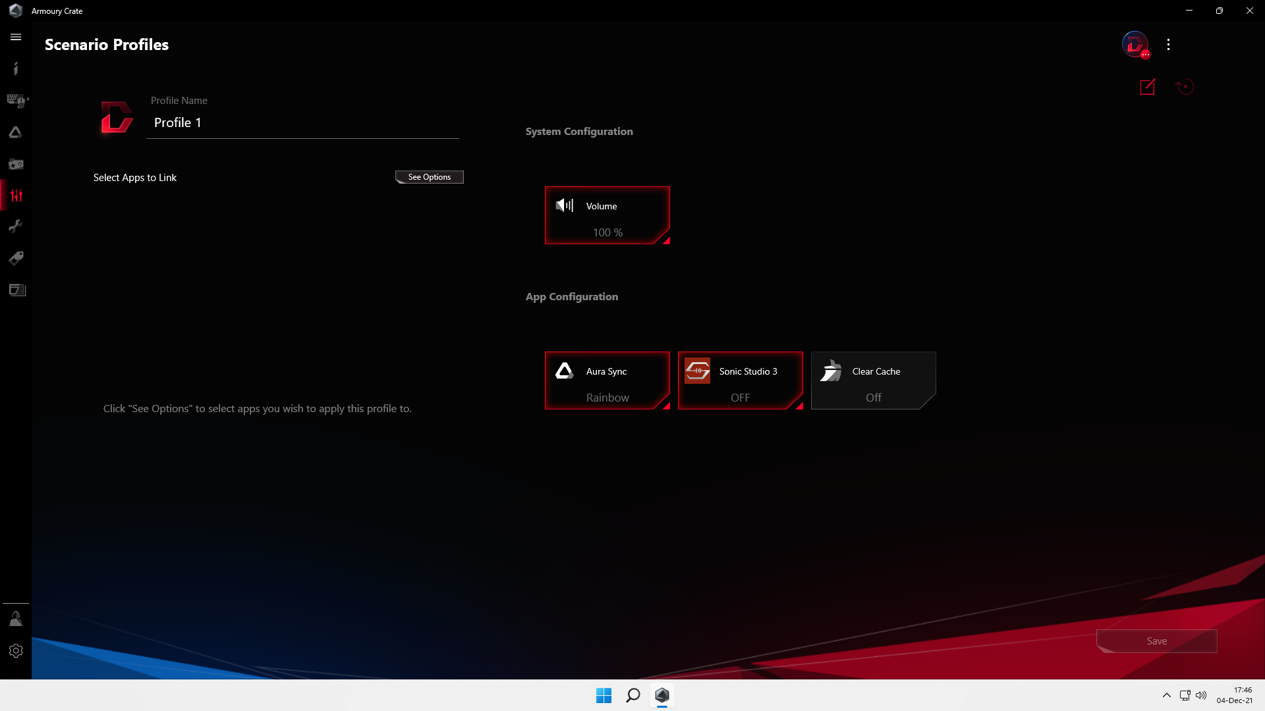Select Scenario Profiles sliders icon
The image size is (1265, 711).
tap(16, 196)
